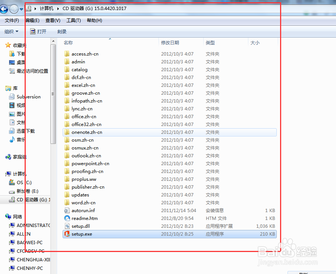336x274 pixels.
Task: Click the 打开 toolbar button
Action: pyautogui.click(x=38, y=31)
